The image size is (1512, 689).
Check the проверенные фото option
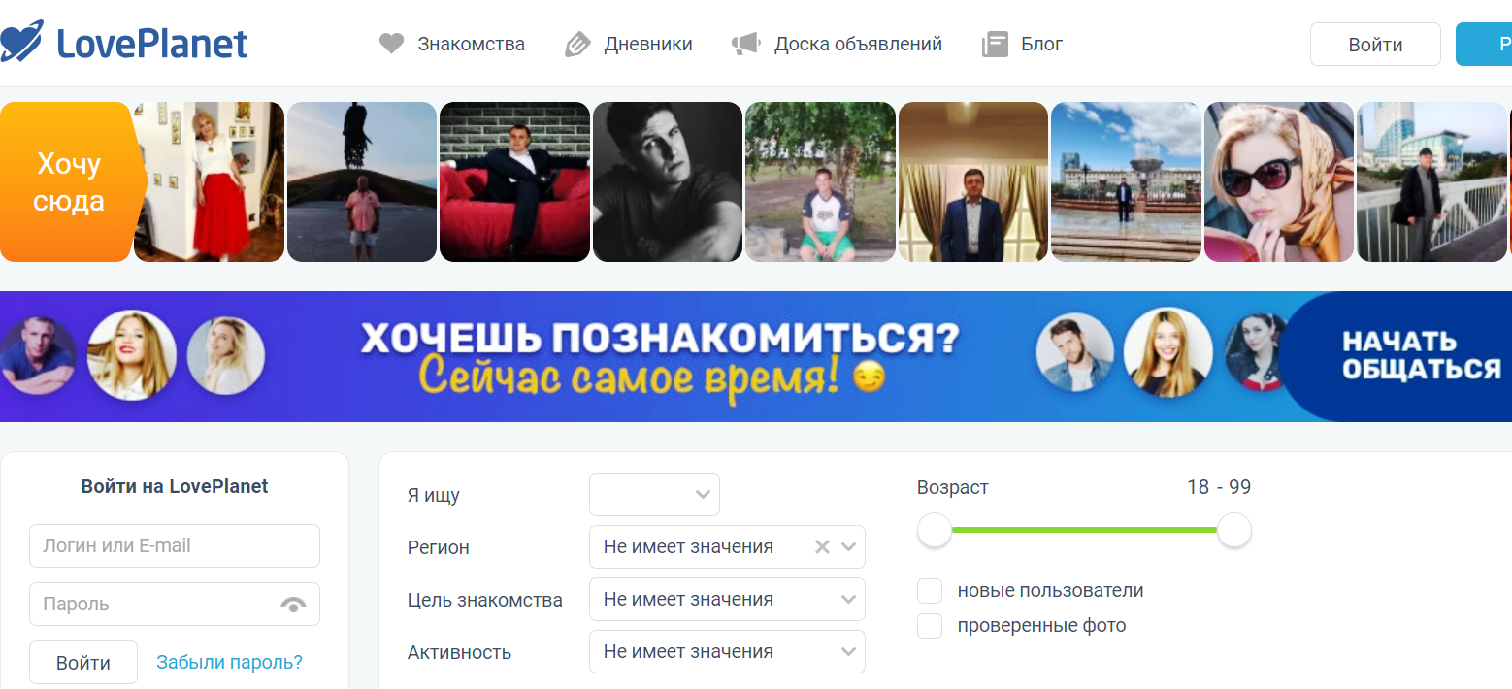pyautogui.click(x=930, y=625)
